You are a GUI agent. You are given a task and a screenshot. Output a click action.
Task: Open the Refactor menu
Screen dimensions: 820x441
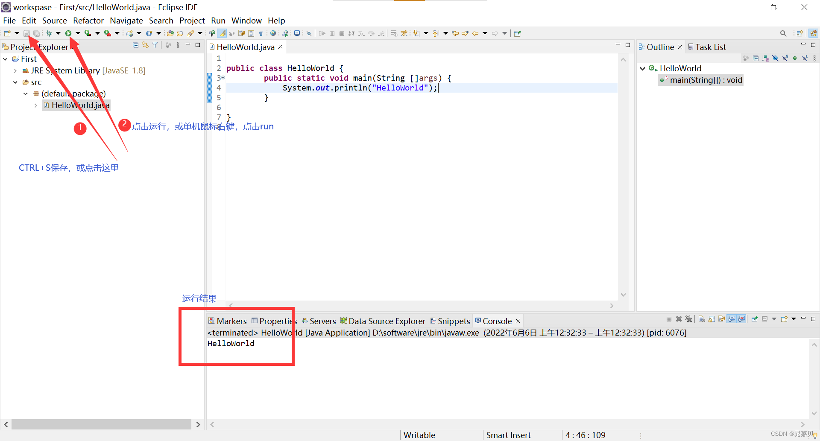(88, 20)
